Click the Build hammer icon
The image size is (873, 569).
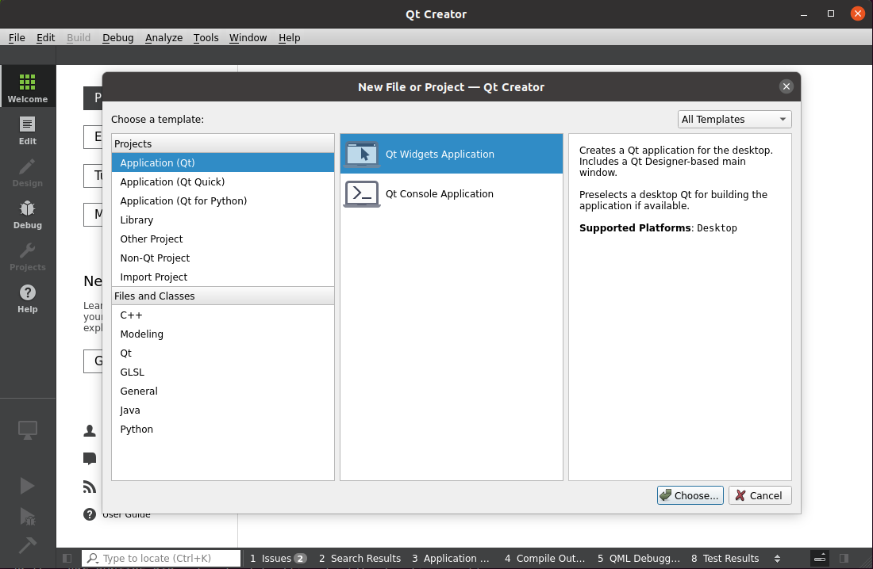[27, 545]
